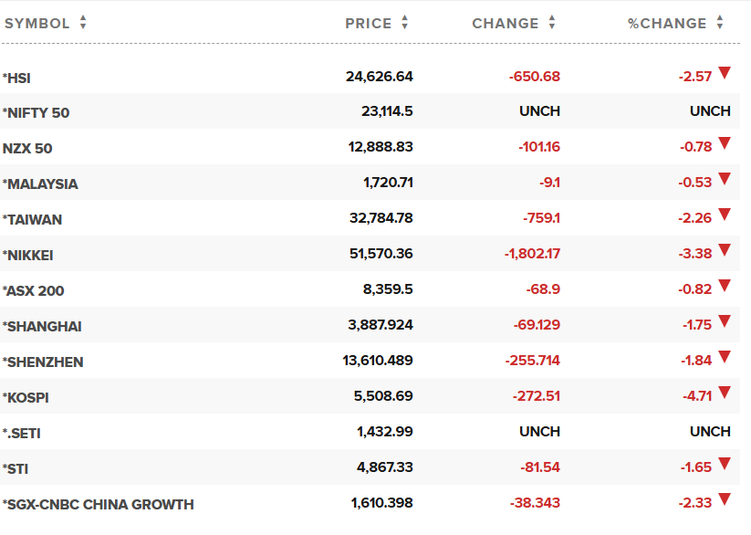Click the %CHANGE column header label
The width and height of the screenshot is (751, 535).
[x=667, y=24]
